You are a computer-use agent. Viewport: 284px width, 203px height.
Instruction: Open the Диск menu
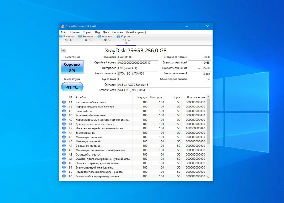coord(106,32)
